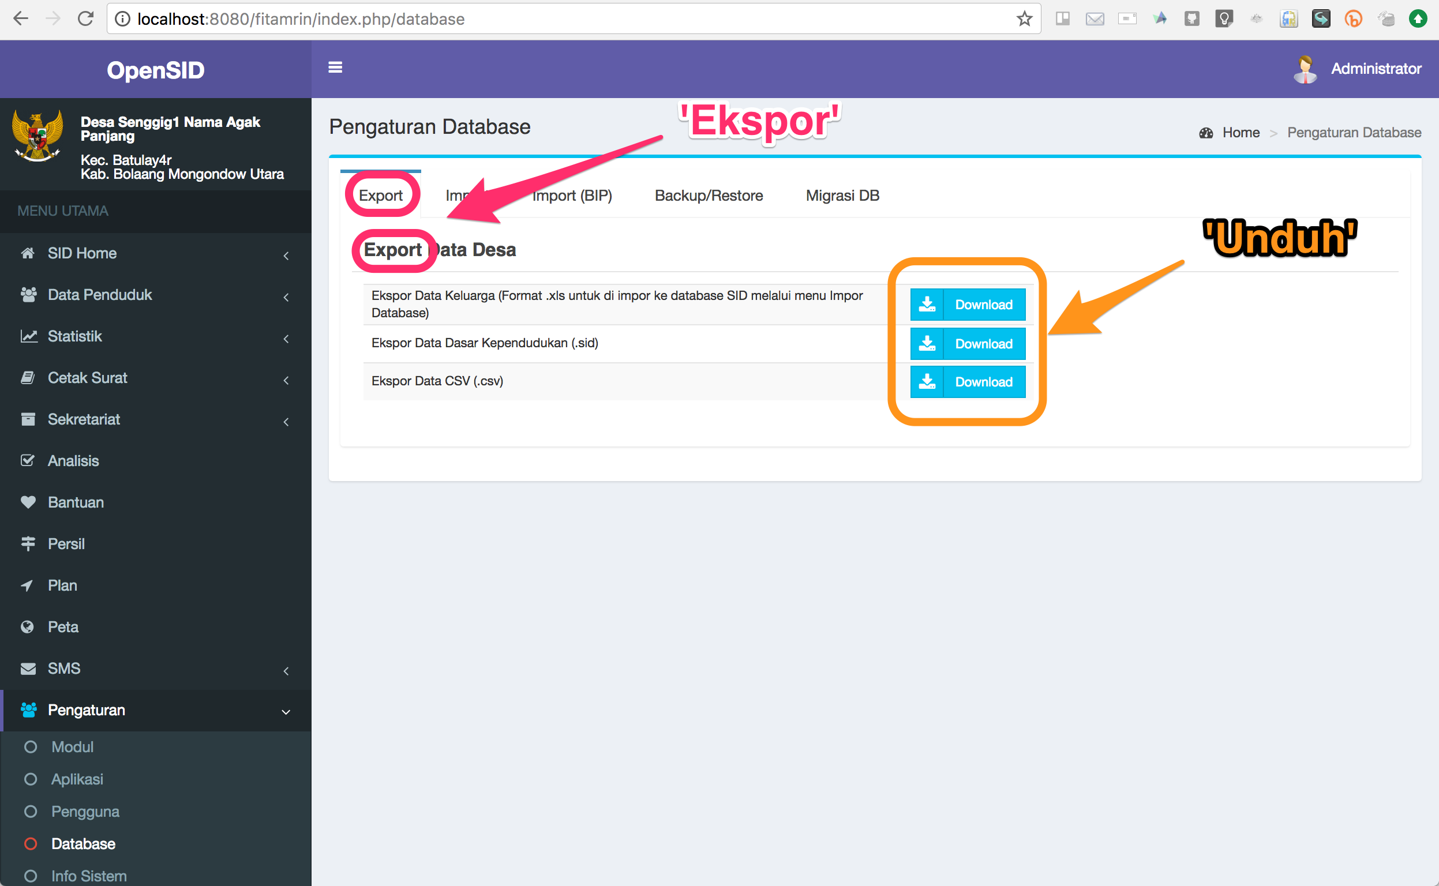Open SID Home from the sidebar
The image size is (1439, 886).
[x=81, y=253]
